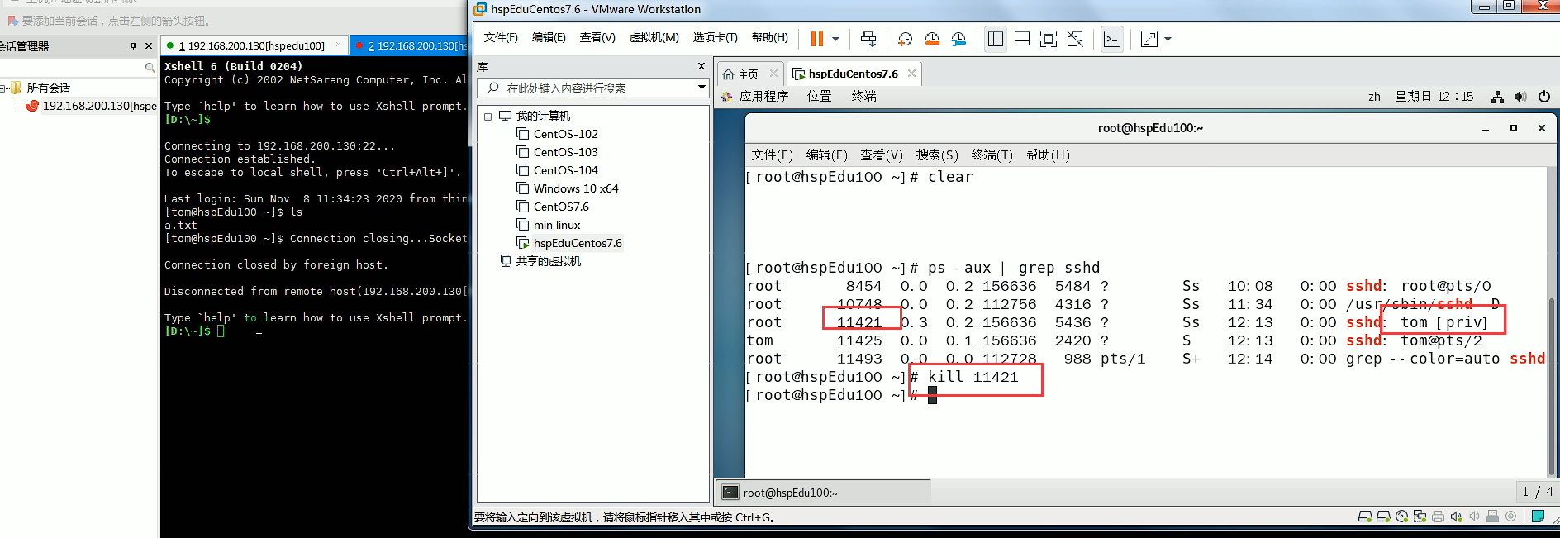Click the teal message log icon

tap(1538, 517)
